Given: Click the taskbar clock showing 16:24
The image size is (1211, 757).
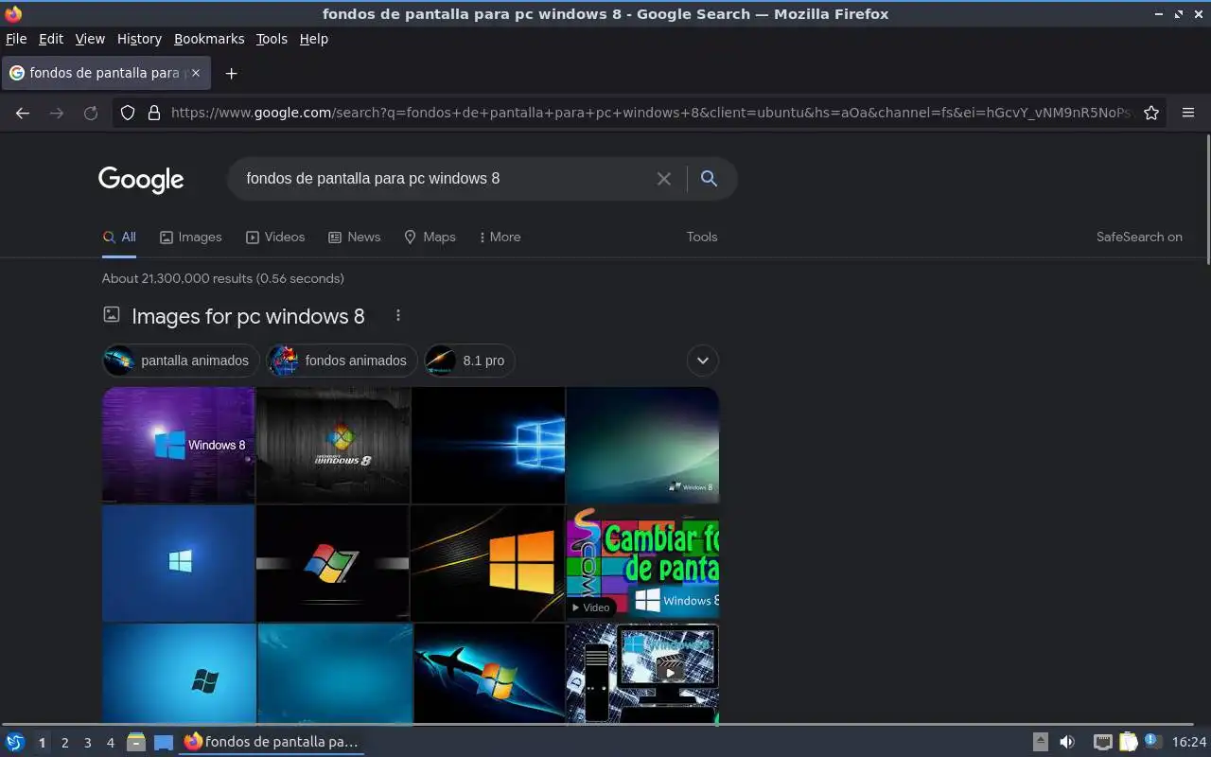Looking at the screenshot, I should (x=1189, y=742).
